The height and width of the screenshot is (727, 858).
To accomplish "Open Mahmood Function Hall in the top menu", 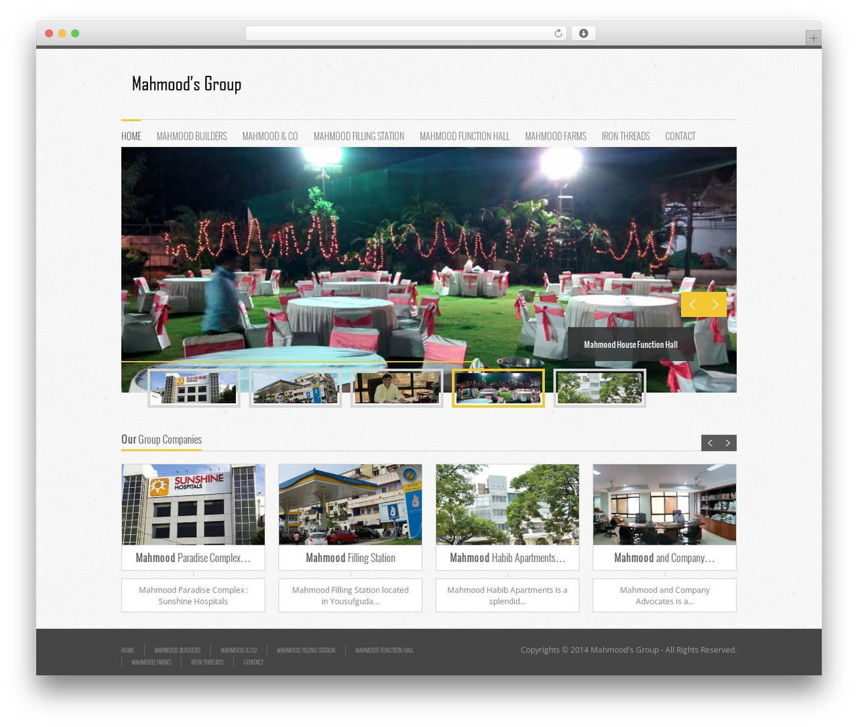I will (x=465, y=136).
